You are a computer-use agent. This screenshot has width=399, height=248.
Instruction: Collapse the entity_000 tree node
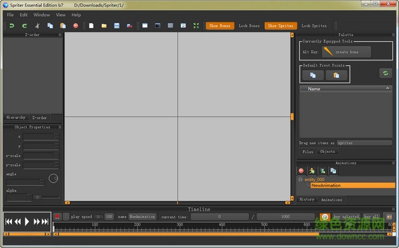click(x=300, y=179)
